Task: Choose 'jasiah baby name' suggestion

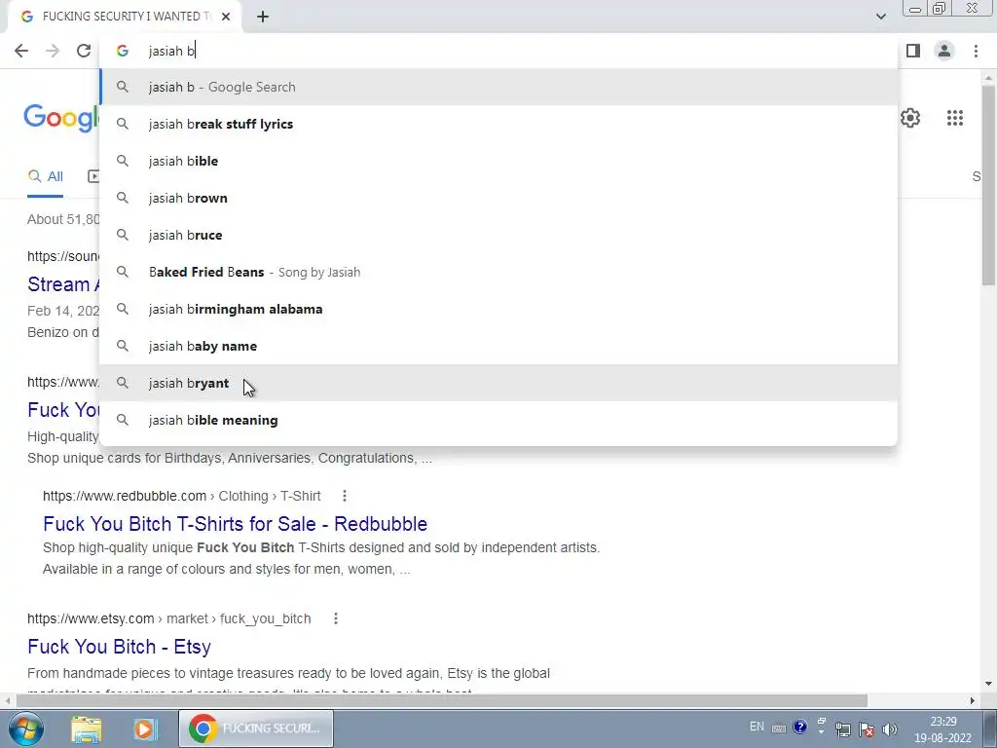Action: [498, 346]
